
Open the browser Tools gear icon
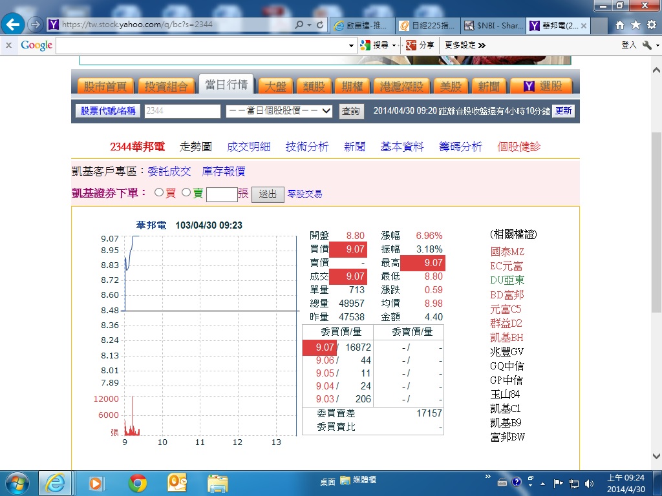(x=652, y=25)
